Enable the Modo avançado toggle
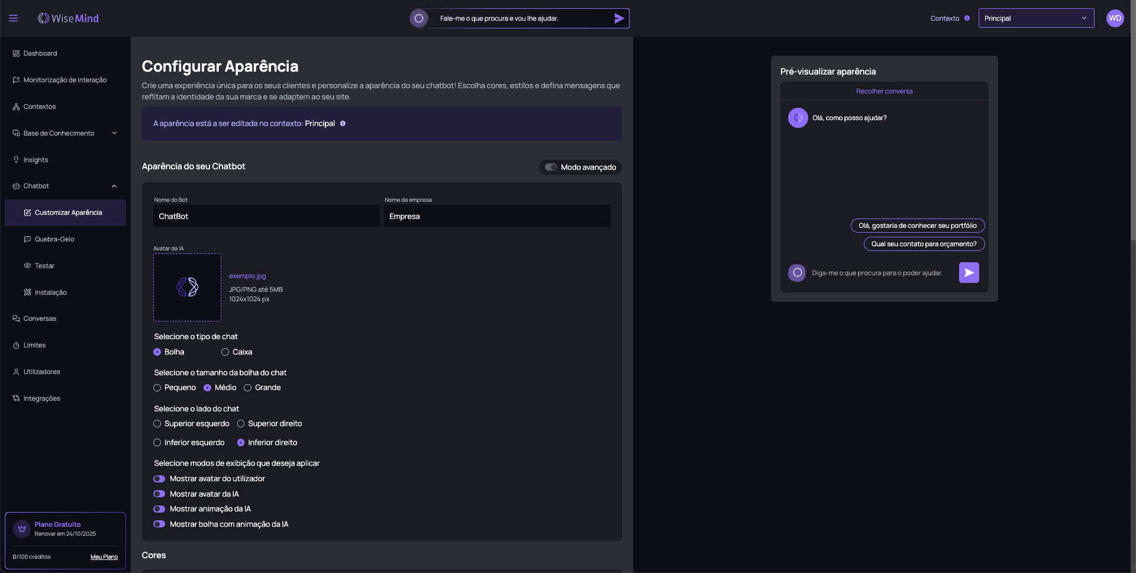Viewport: 1136px width, 573px height. 551,168
